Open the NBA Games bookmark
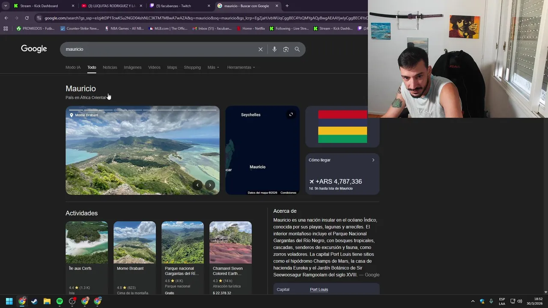The image size is (548, 308). tap(124, 29)
